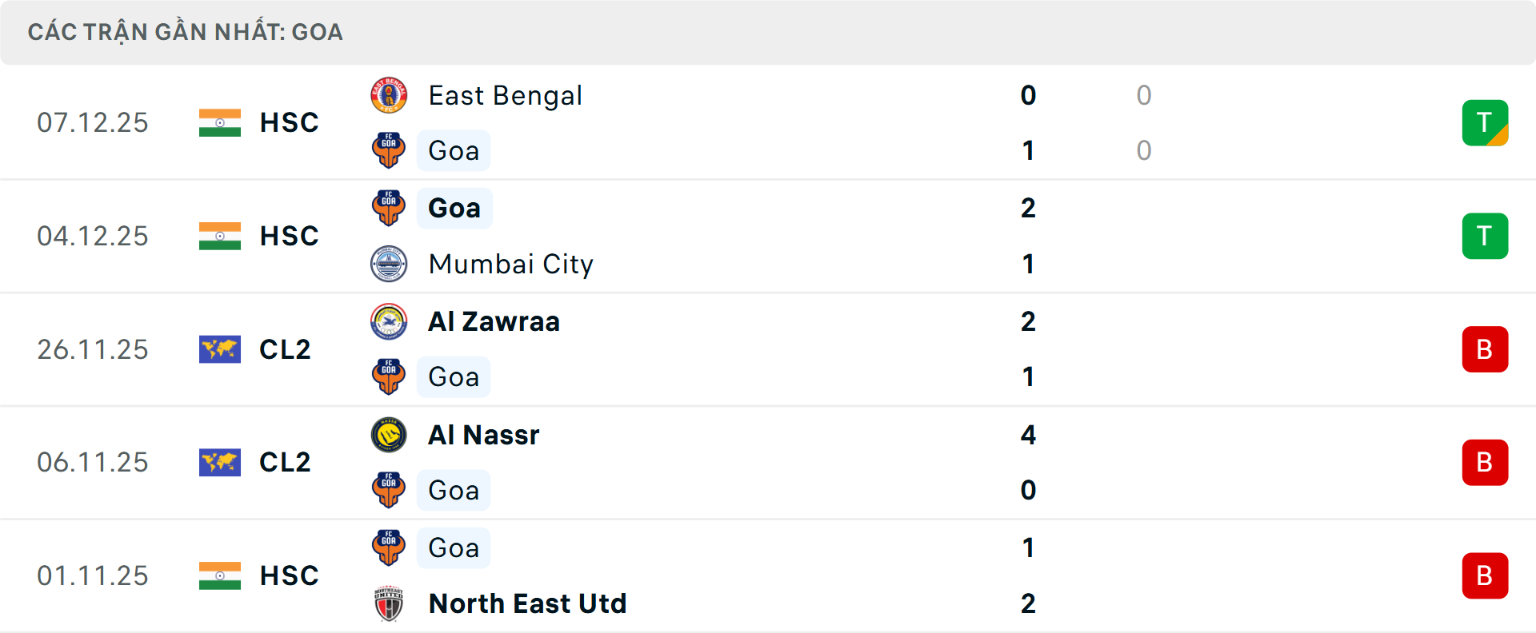Click Goa crest in 07.12.25 match

(x=389, y=150)
